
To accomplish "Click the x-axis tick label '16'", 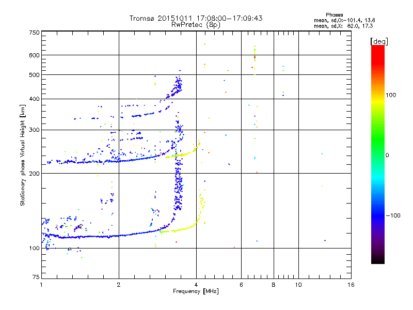I will 351,285.
